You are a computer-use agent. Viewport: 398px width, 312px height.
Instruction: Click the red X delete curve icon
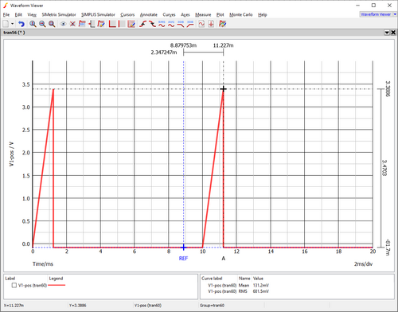[x=72, y=24]
